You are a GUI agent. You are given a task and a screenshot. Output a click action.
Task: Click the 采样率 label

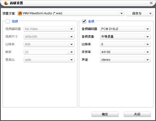[x=87, y=52]
